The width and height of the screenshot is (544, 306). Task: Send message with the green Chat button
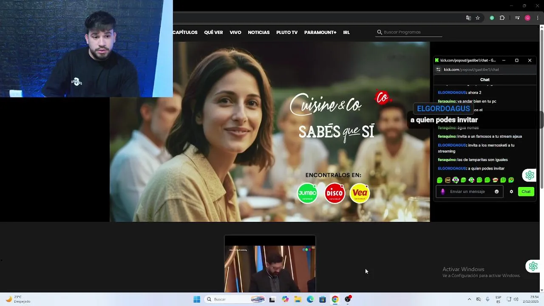[526, 192]
